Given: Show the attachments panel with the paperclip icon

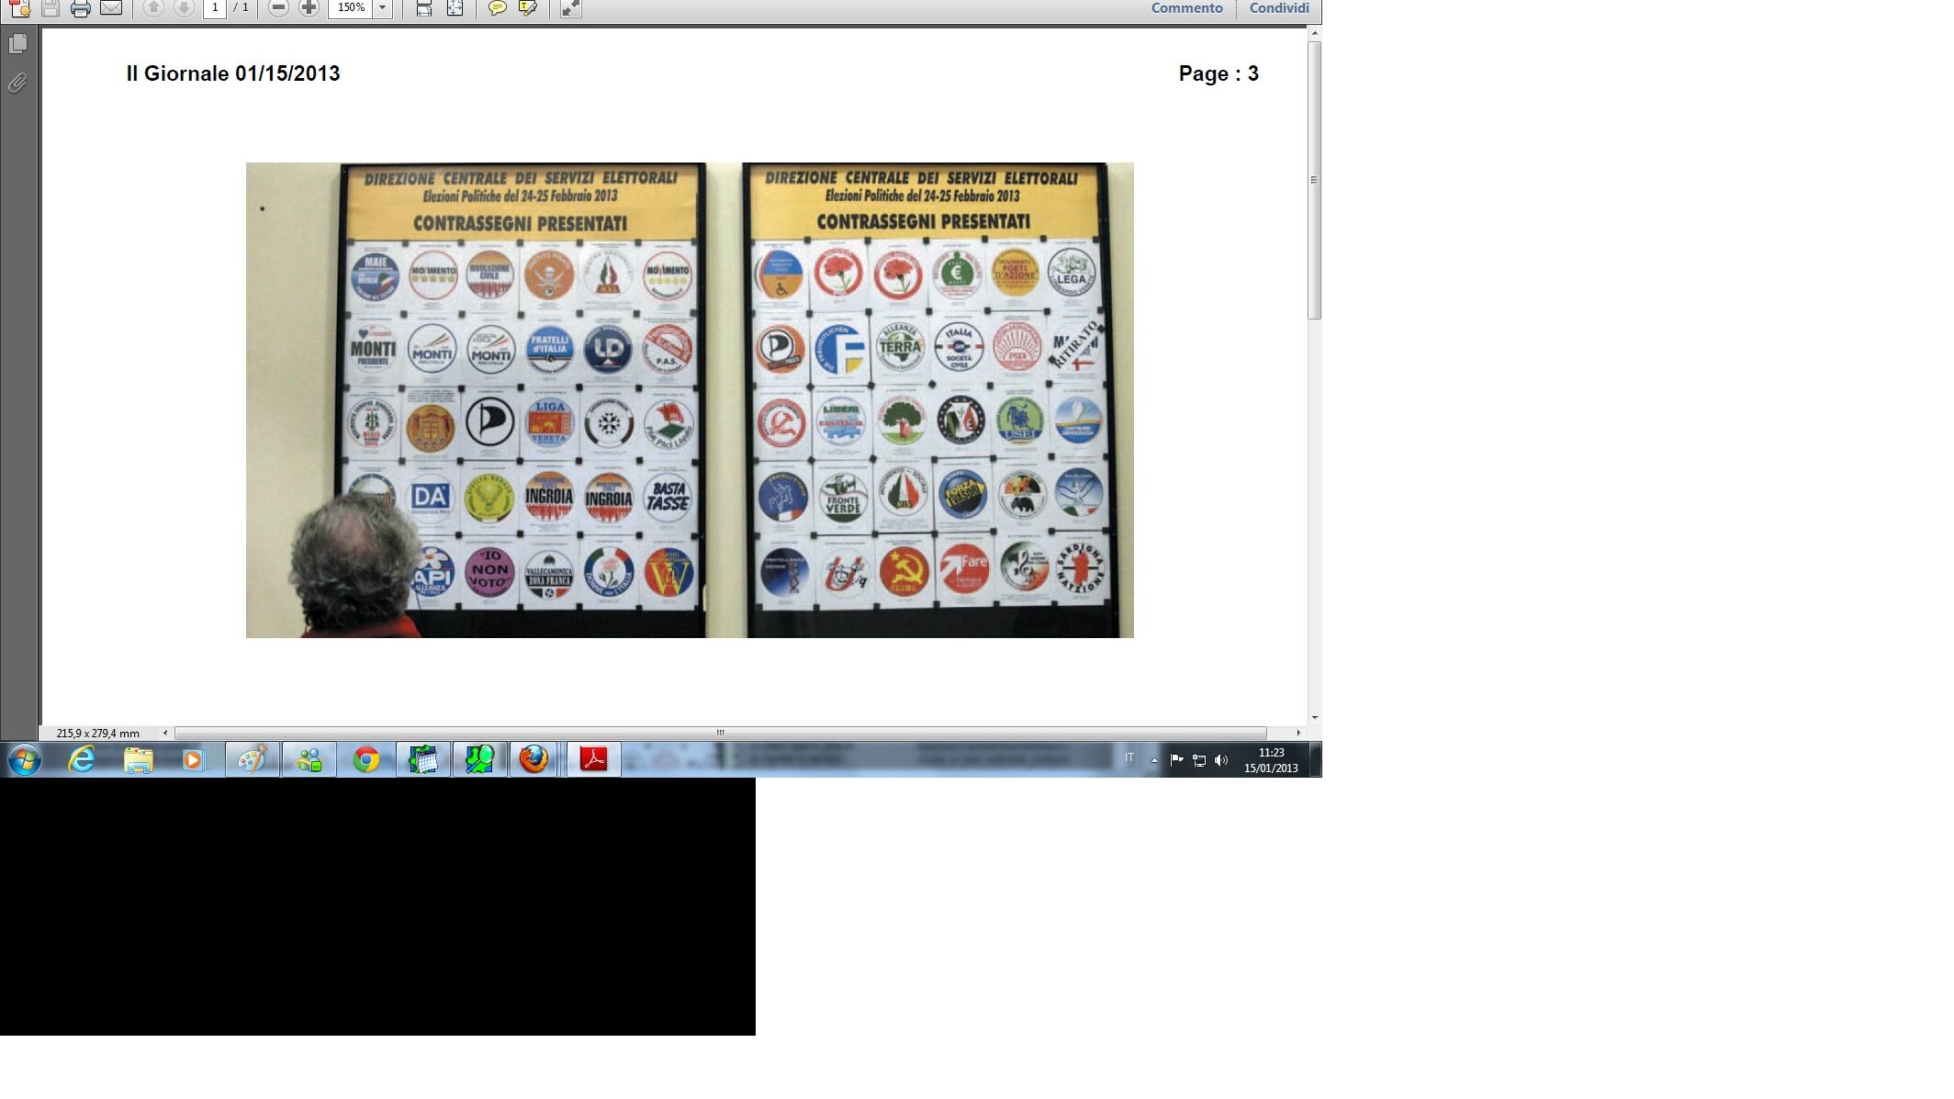Looking at the screenshot, I should (x=17, y=84).
